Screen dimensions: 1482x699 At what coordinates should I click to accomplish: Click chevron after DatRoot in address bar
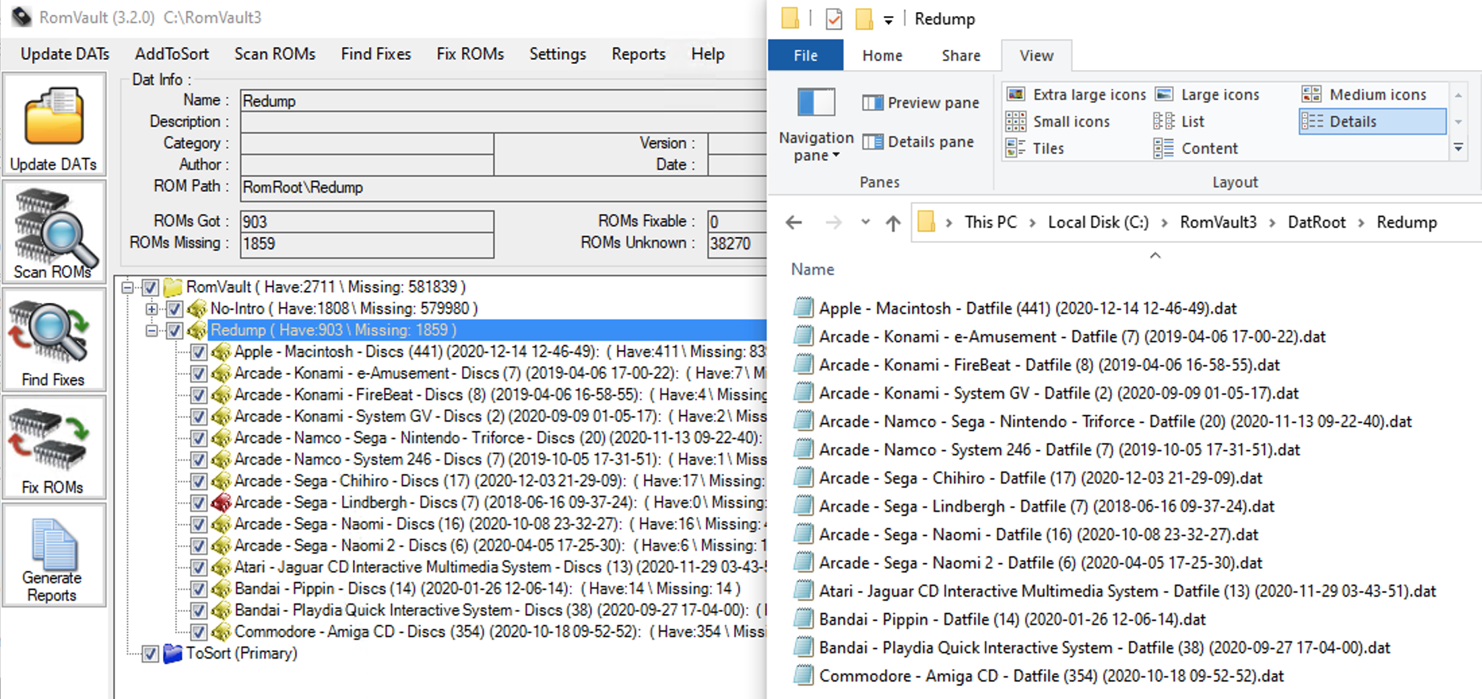tap(1361, 223)
